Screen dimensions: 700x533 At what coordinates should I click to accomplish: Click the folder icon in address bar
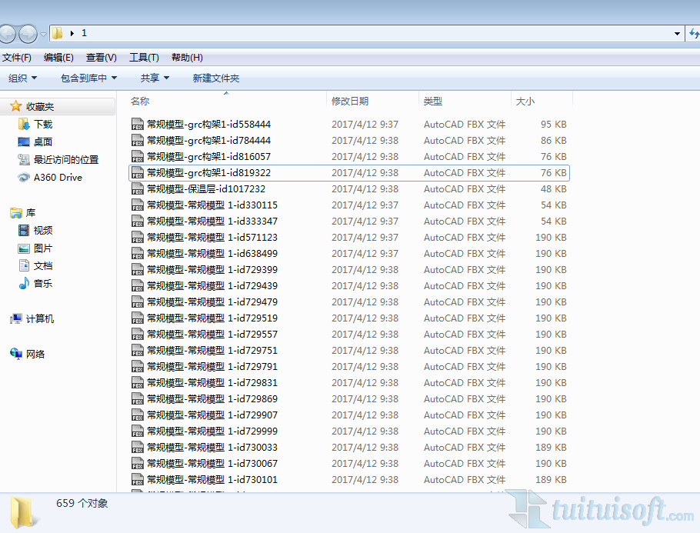(57, 33)
